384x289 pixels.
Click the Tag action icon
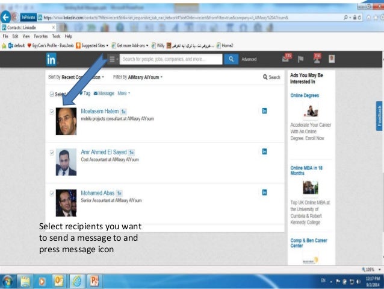click(81, 94)
